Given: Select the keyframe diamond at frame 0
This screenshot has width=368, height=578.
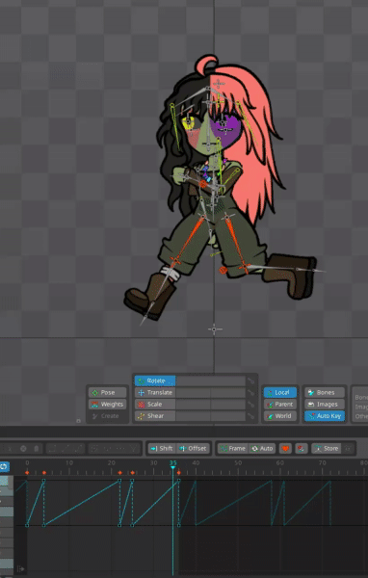Looking at the screenshot, I should pos(27,472).
